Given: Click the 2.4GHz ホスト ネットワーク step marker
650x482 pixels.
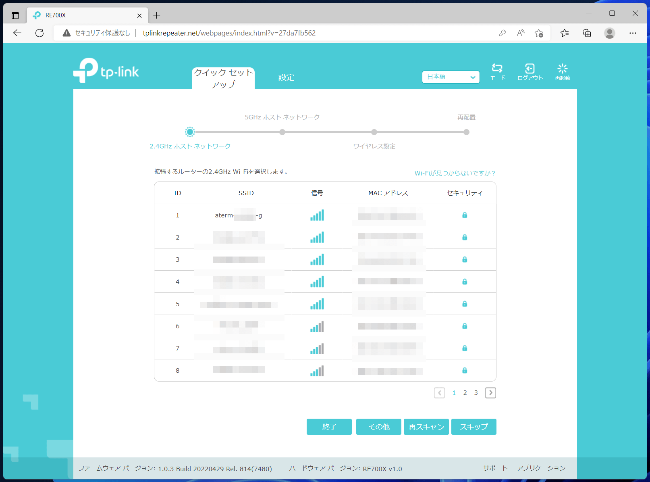Looking at the screenshot, I should (190, 132).
